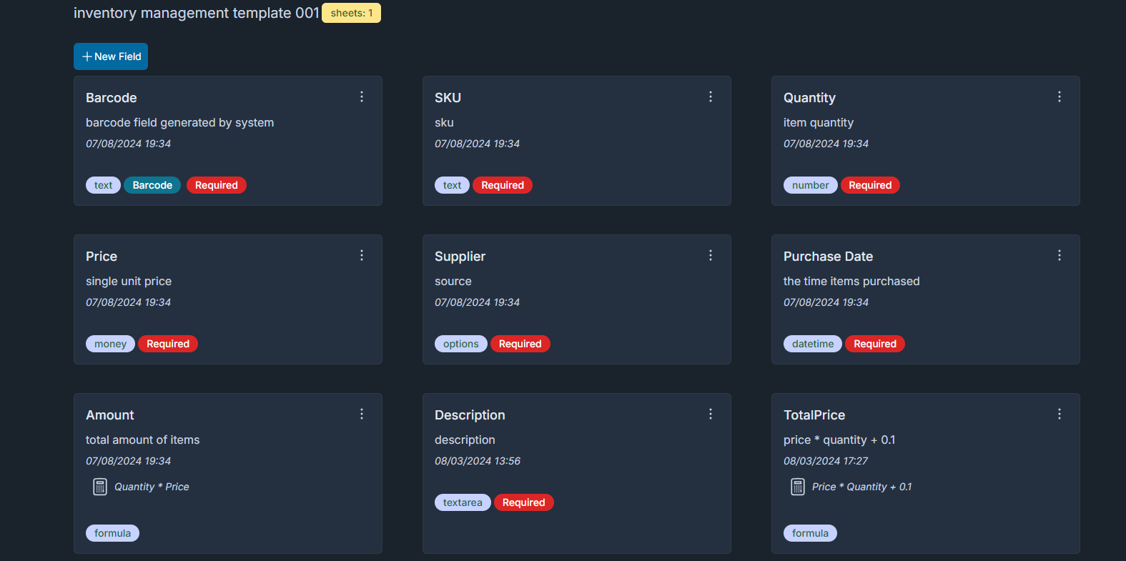Open the Amount card's three-dot menu
Viewport: 1126px width, 561px height.
click(x=362, y=414)
